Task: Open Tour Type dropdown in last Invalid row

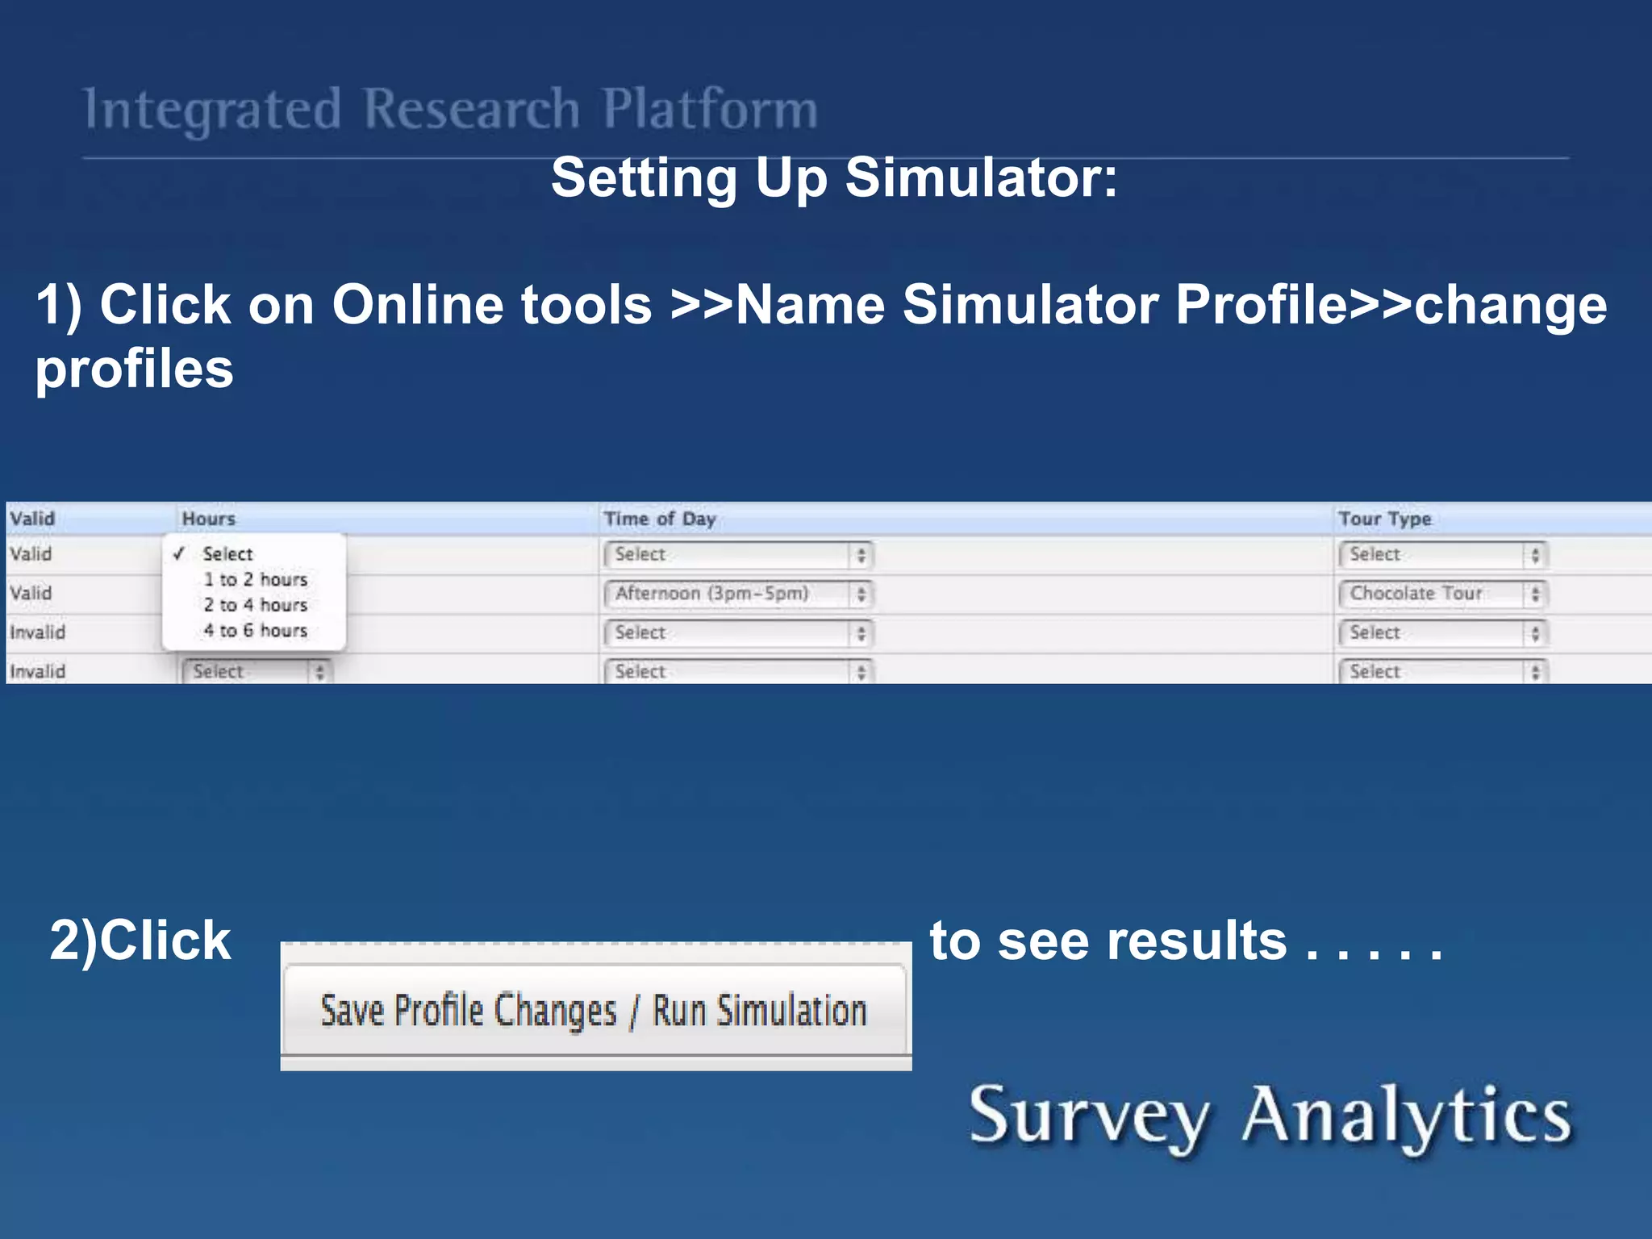Action: 1442,671
